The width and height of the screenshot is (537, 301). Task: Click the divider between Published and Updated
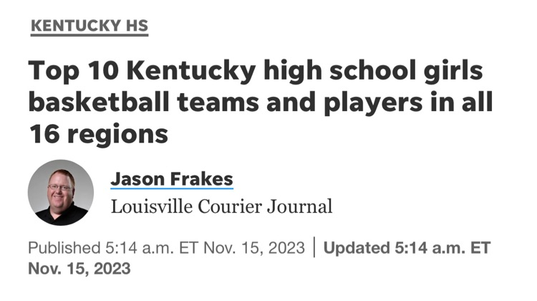(314, 249)
